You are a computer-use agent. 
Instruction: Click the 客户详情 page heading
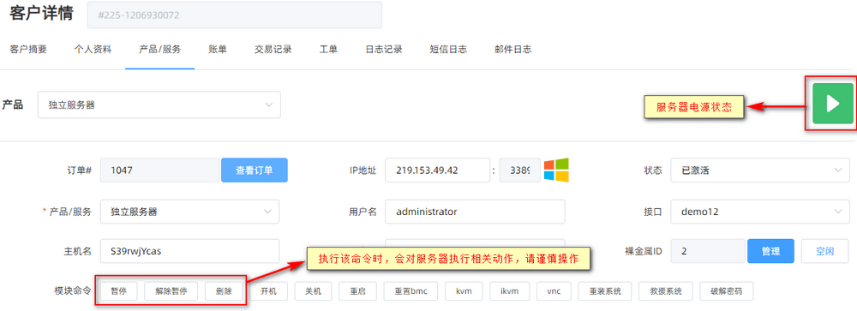41,13
